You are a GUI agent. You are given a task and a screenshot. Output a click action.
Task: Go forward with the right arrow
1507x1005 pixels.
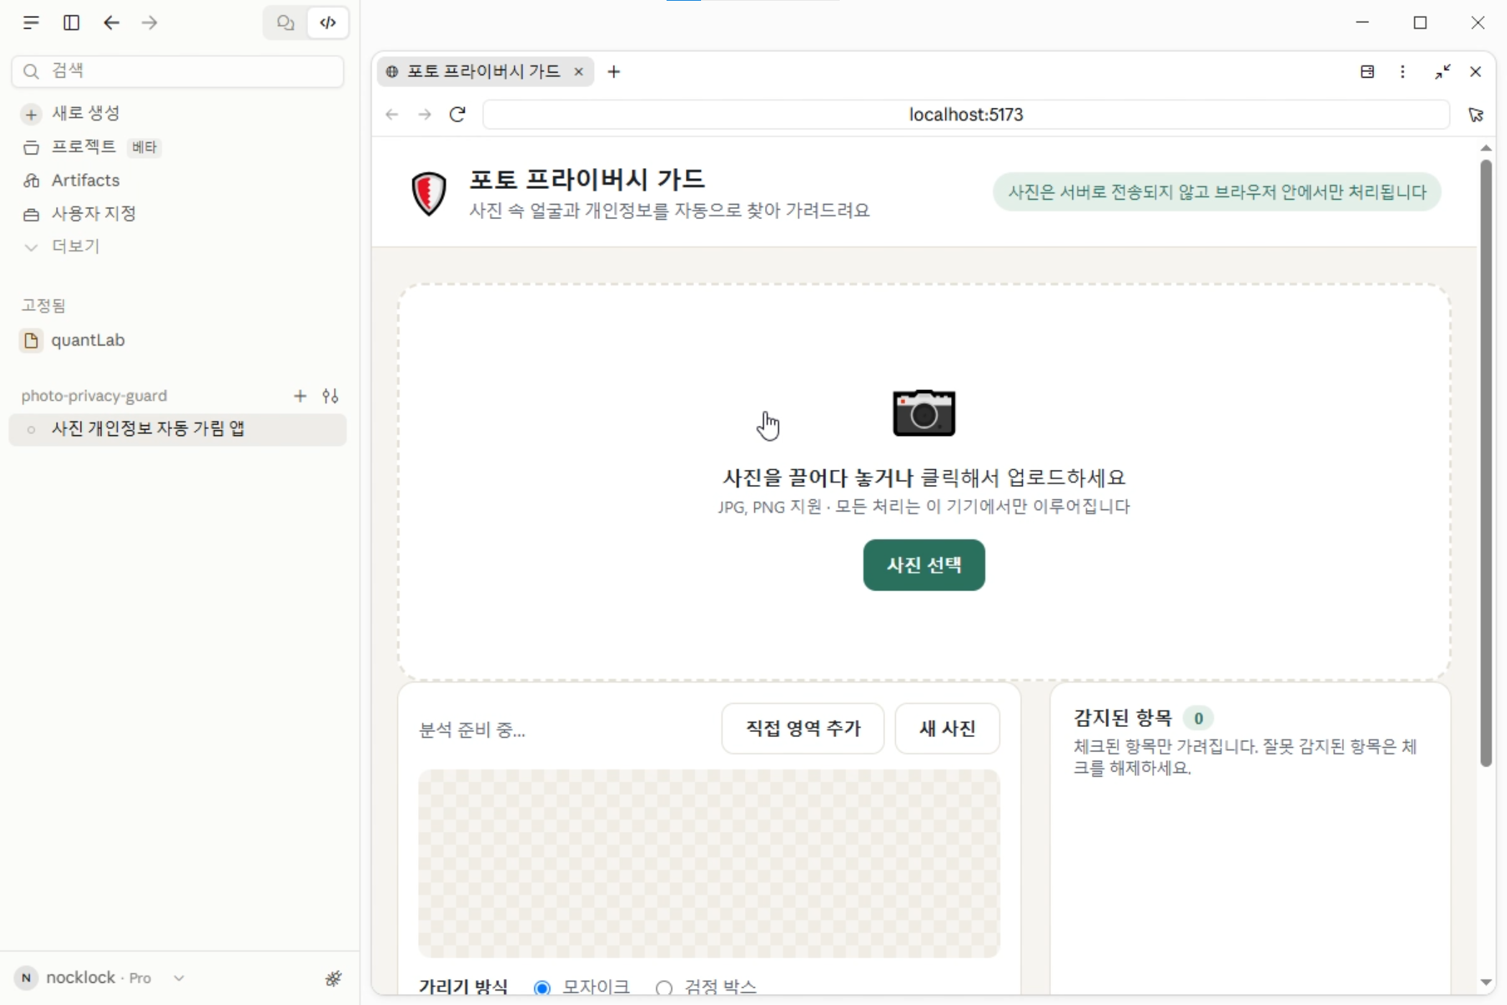tap(149, 23)
